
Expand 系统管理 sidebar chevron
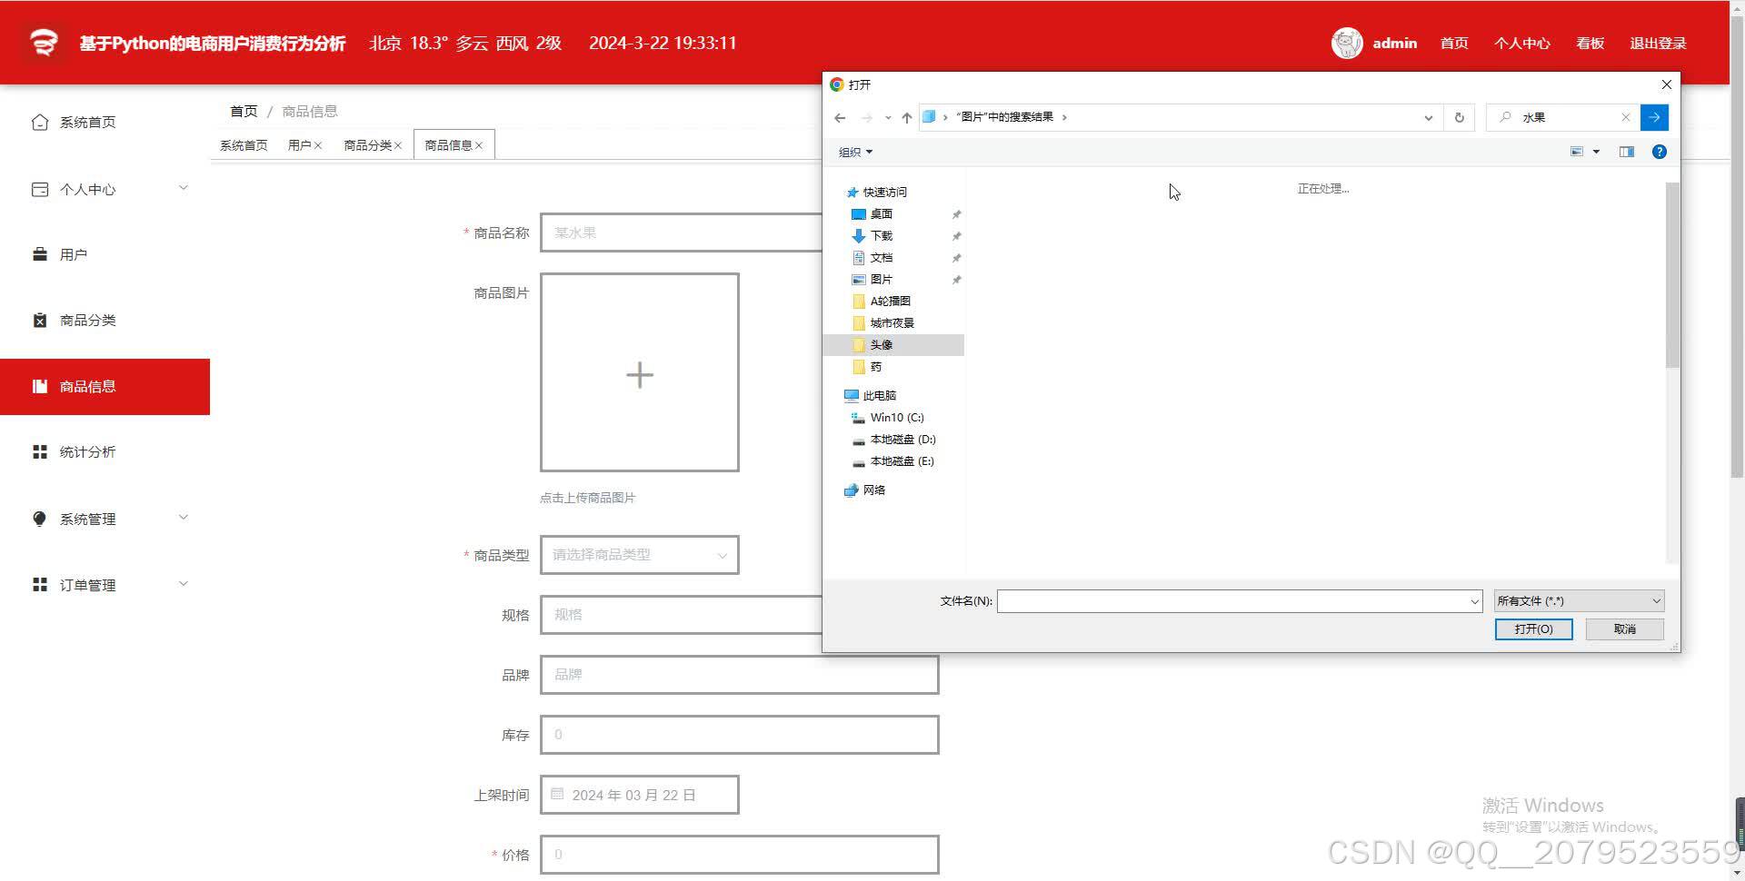tap(184, 518)
